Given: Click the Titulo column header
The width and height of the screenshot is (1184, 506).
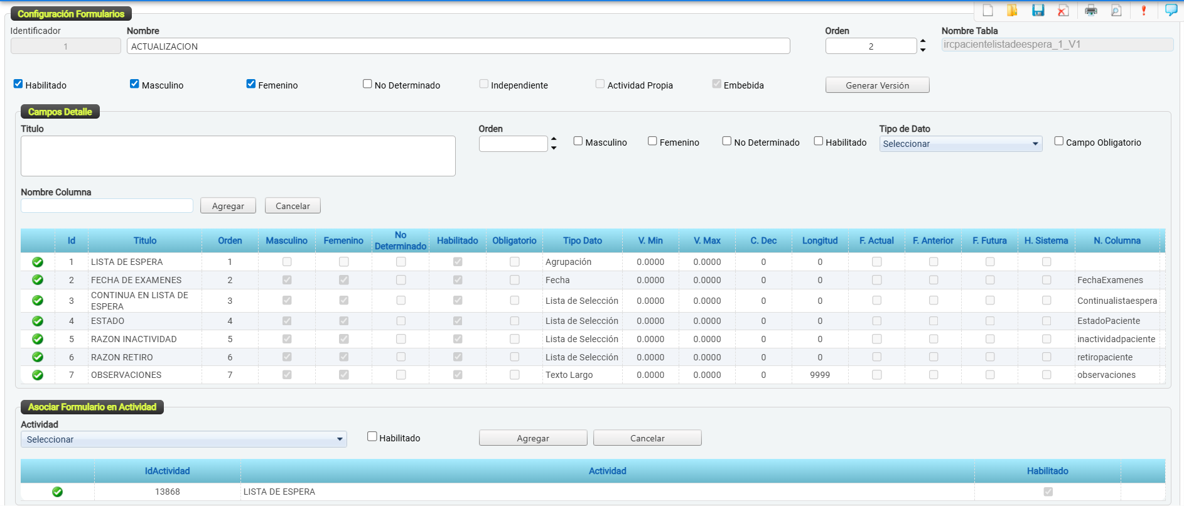Looking at the screenshot, I should point(144,240).
